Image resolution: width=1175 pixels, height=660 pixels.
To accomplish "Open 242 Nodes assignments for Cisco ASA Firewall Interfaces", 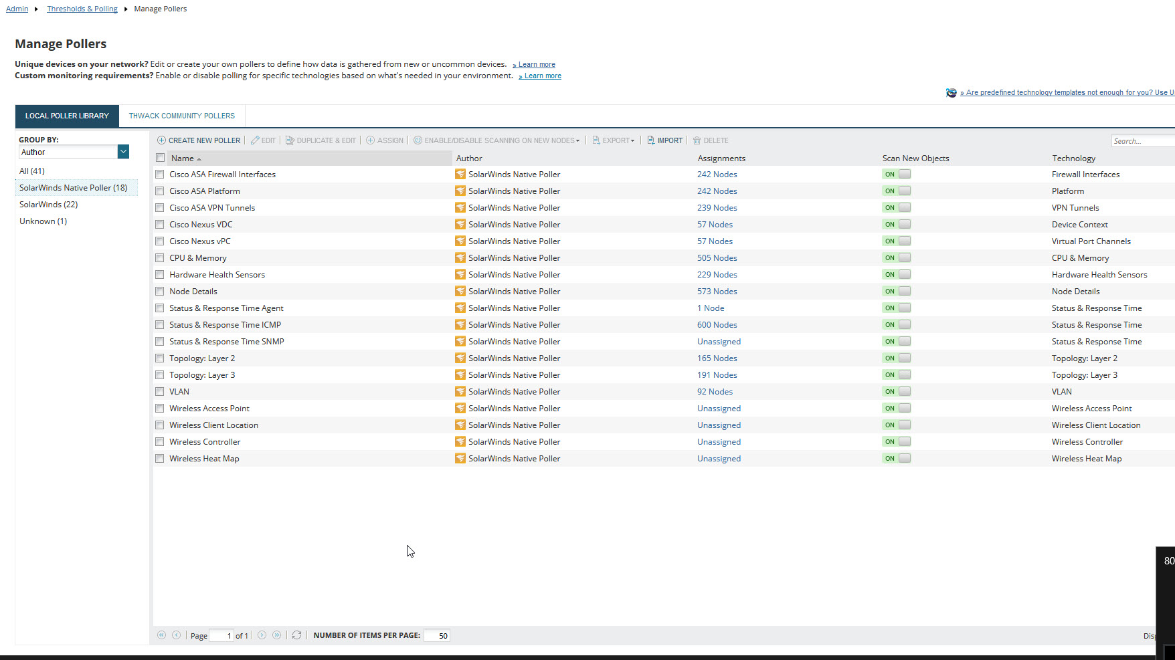I will (x=717, y=175).
